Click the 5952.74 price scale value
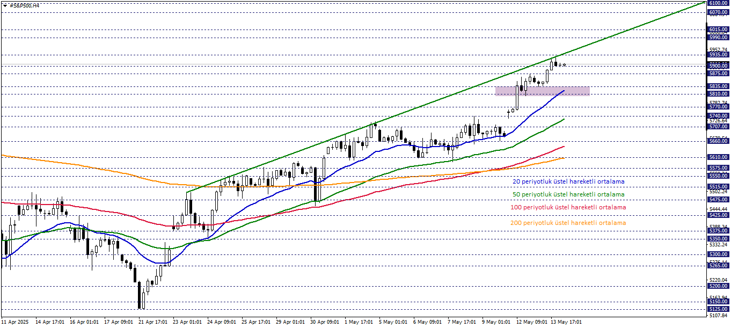The width and height of the screenshot is (731, 328). tap(718, 49)
